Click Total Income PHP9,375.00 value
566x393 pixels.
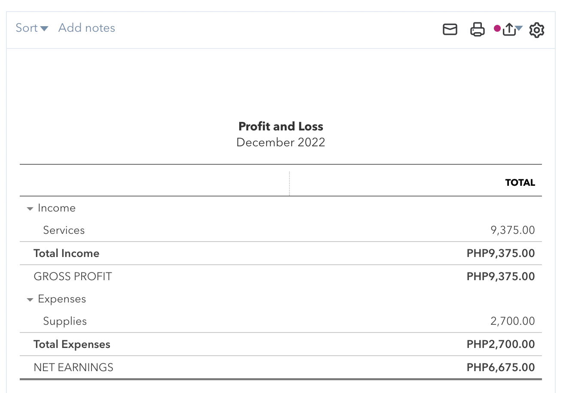pos(501,254)
